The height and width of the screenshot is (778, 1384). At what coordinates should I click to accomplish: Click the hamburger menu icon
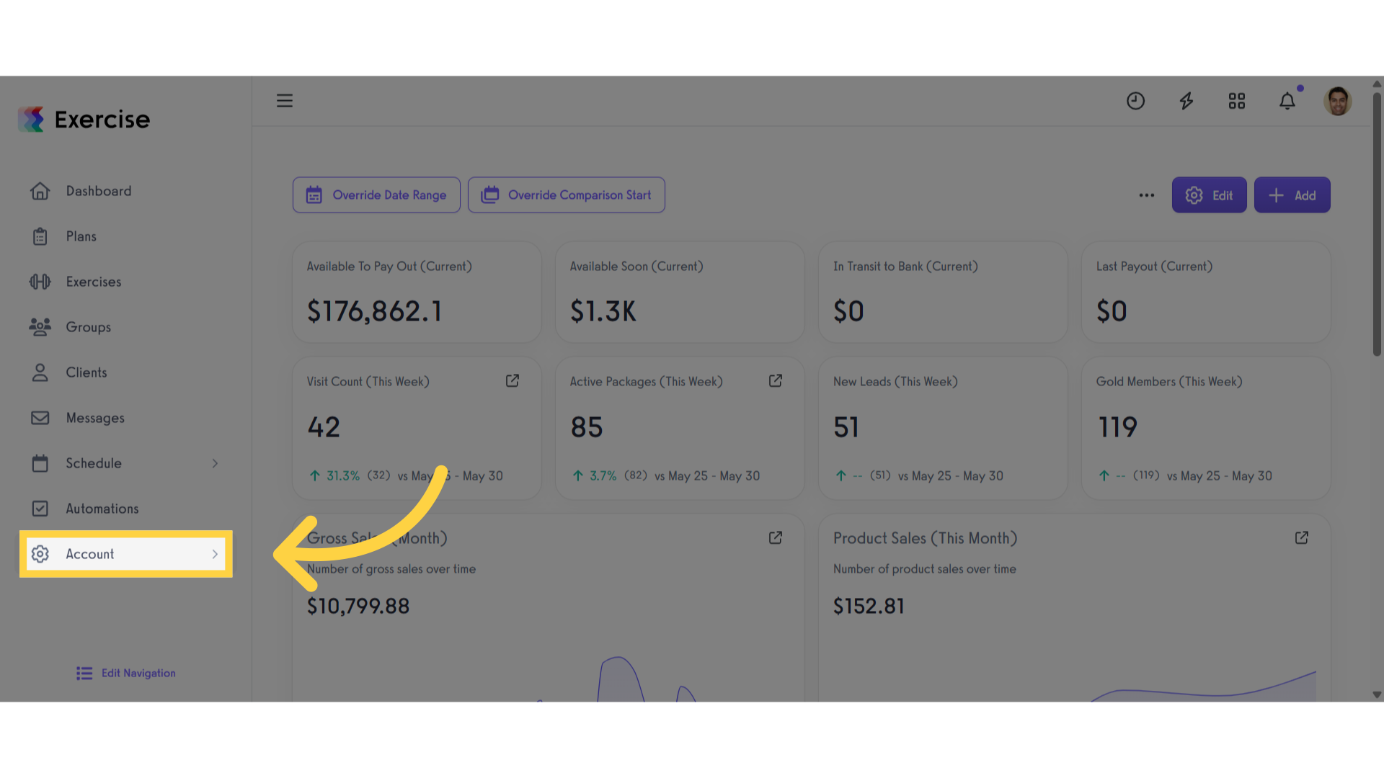click(285, 101)
